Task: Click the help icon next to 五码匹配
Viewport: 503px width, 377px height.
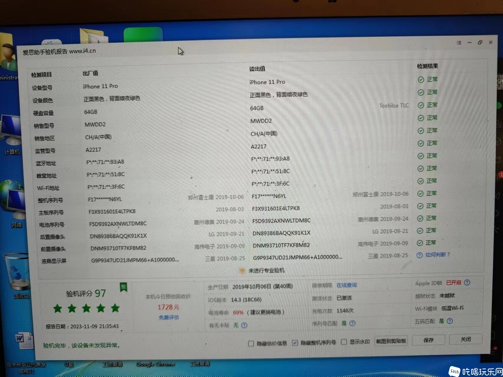Action: [450, 321]
